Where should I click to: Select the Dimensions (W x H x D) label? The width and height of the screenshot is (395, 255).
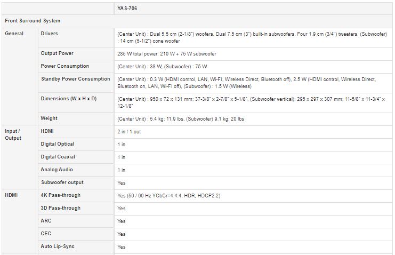69,99
